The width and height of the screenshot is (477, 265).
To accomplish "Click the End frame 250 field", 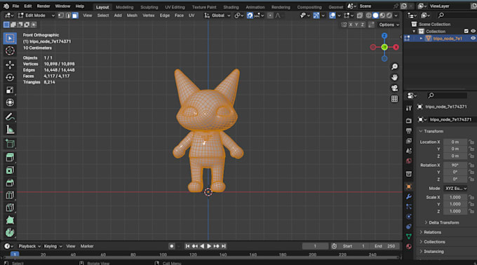I will 384,246.
